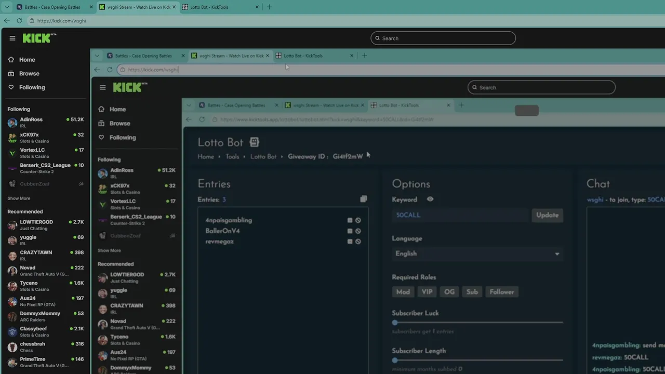Expand Show More in the outermost sidebar
The image size is (665, 374).
point(19,198)
